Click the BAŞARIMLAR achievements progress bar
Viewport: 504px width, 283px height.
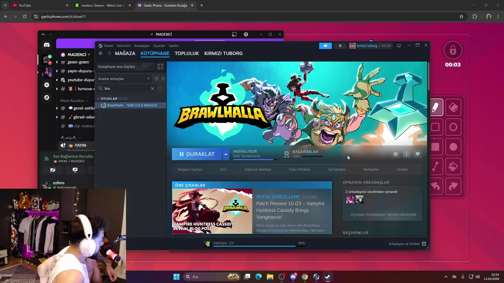pyautogui.click(x=312, y=156)
